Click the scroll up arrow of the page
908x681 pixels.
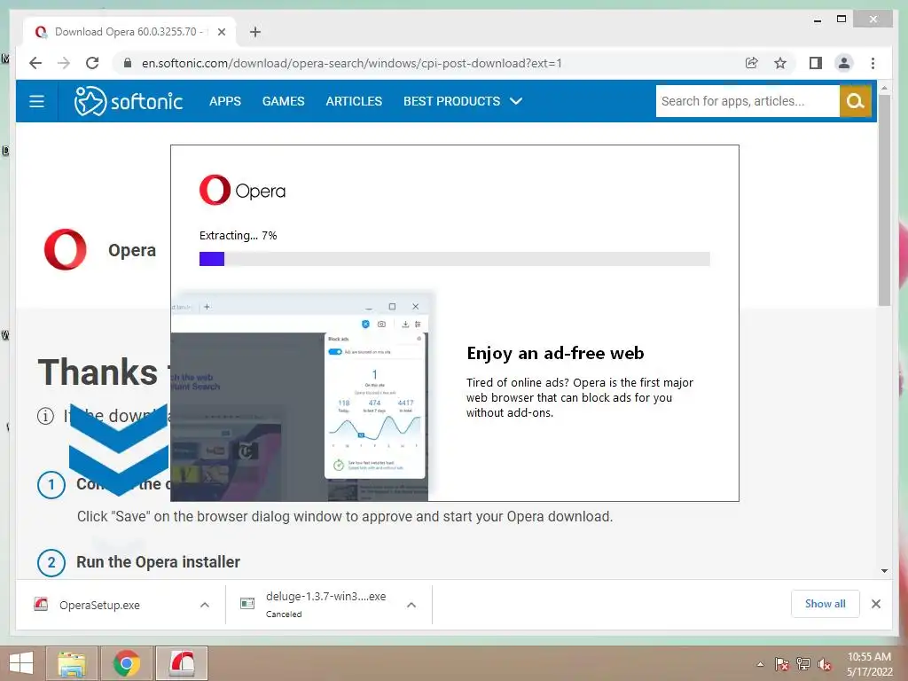pos(884,88)
